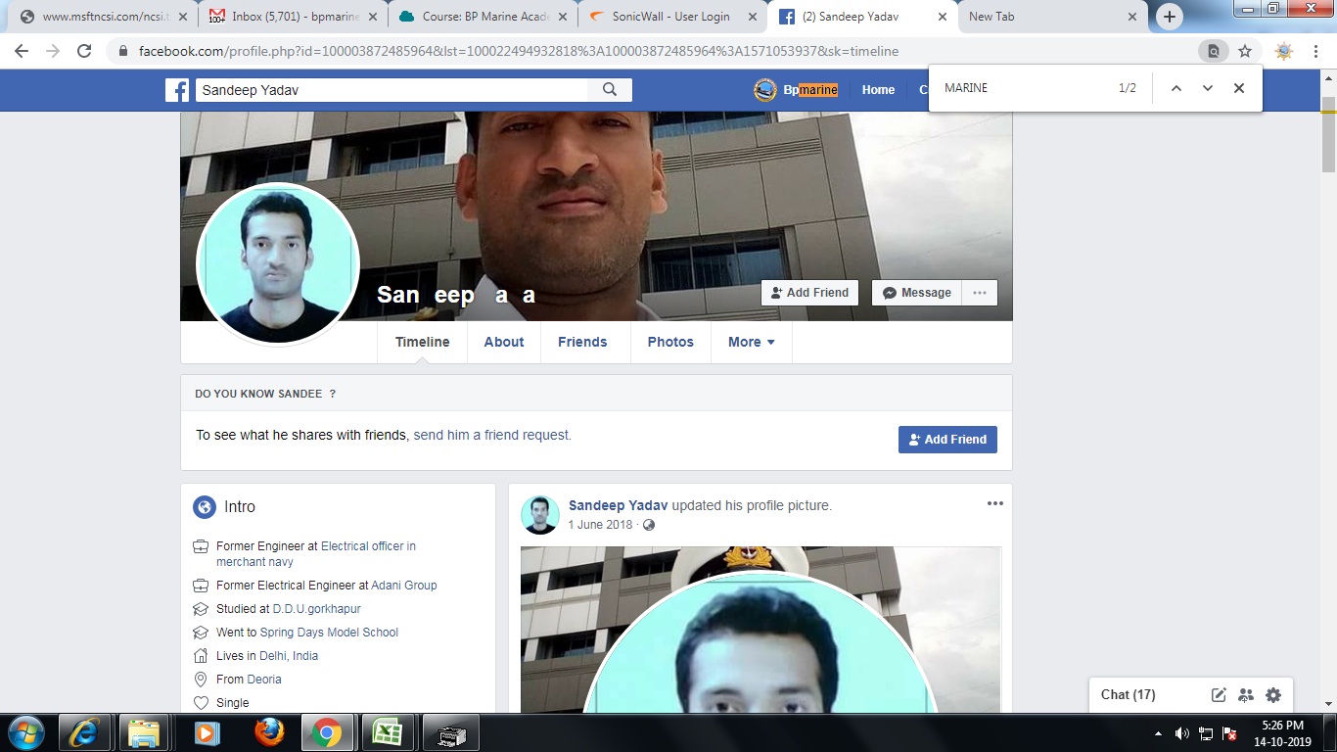1337x752 pixels.
Task: Reload the page in Chrome
Action: 84,51
